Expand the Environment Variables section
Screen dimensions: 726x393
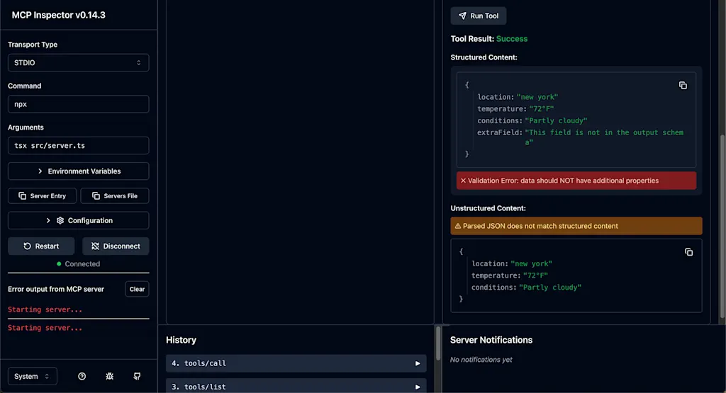[78, 171]
